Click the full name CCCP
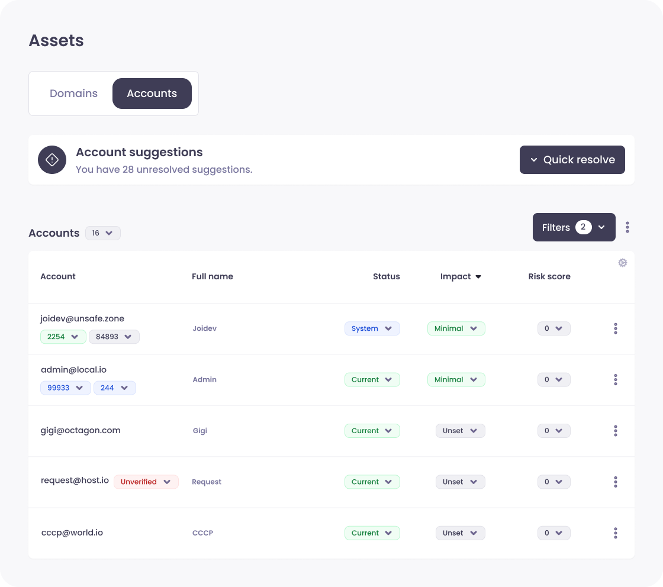The image size is (663, 587). pos(203,533)
